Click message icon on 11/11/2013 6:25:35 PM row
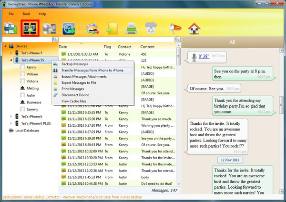Image resolution: width=286 pixels, height=202 pixels. pos(63,112)
